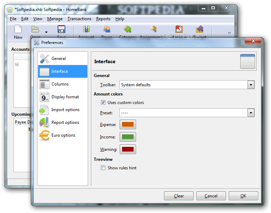Image resolution: width=271 pixels, height=213 pixels.
Task: Click the Payee column header in Upcoming list
Action: pos(20,122)
